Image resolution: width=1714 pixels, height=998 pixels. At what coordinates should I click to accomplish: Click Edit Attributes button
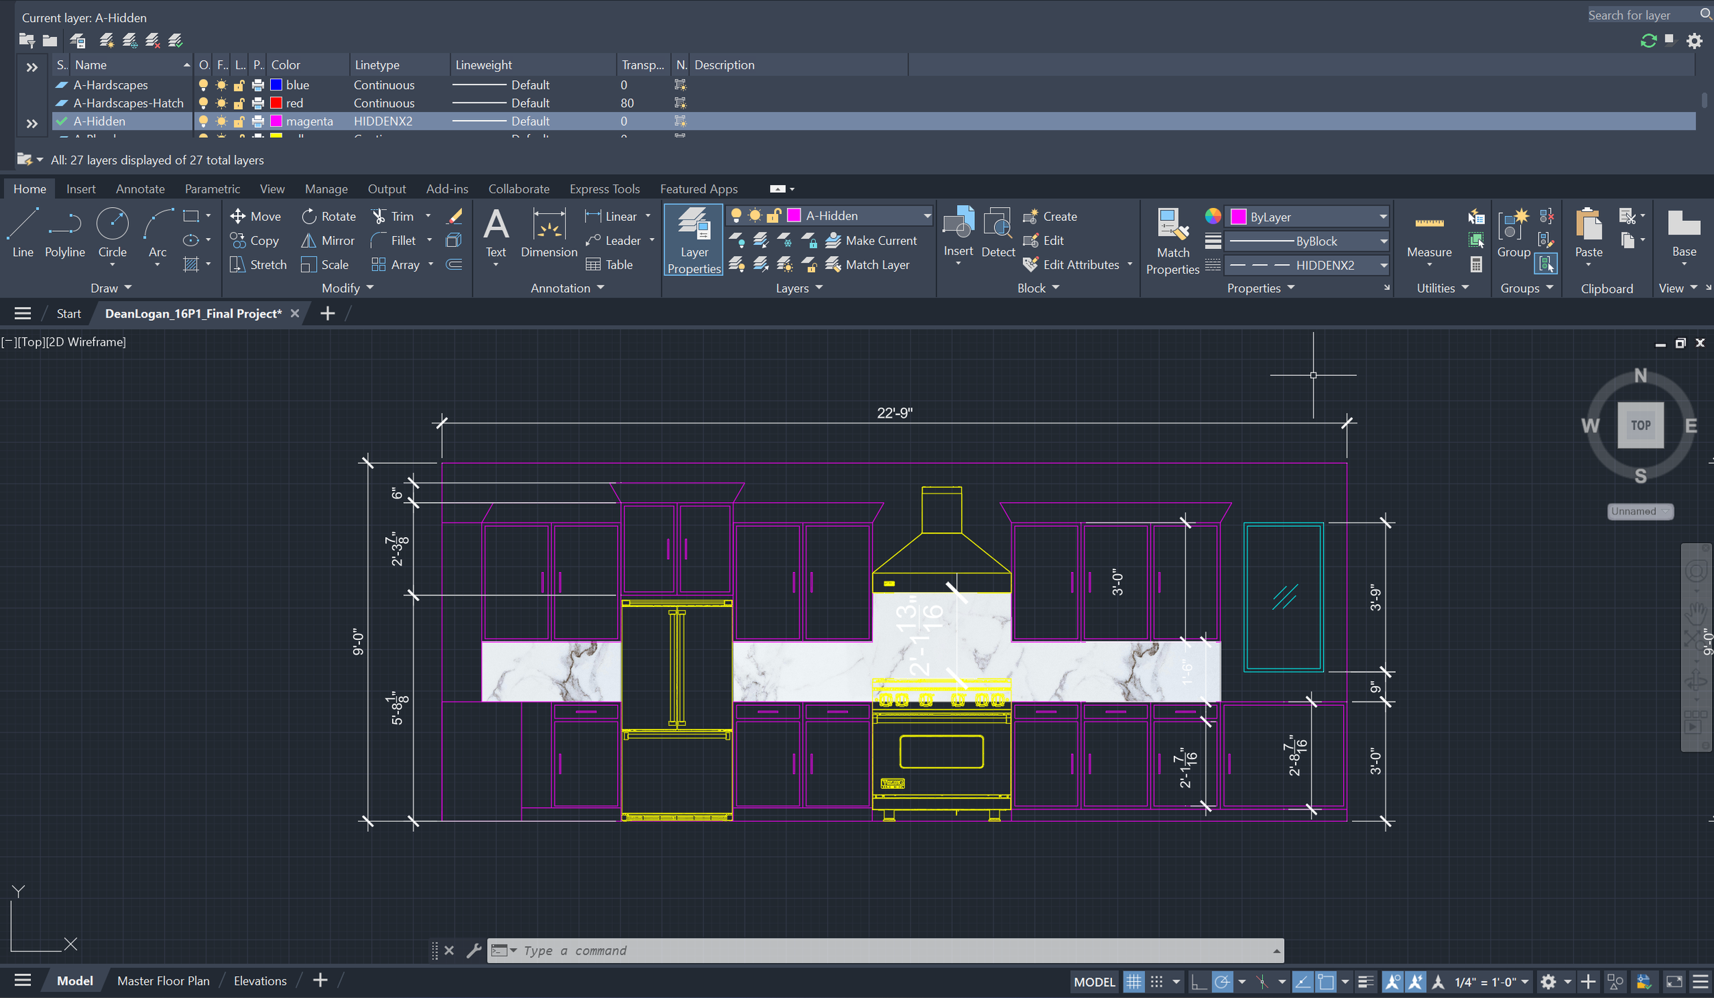coord(1072,265)
